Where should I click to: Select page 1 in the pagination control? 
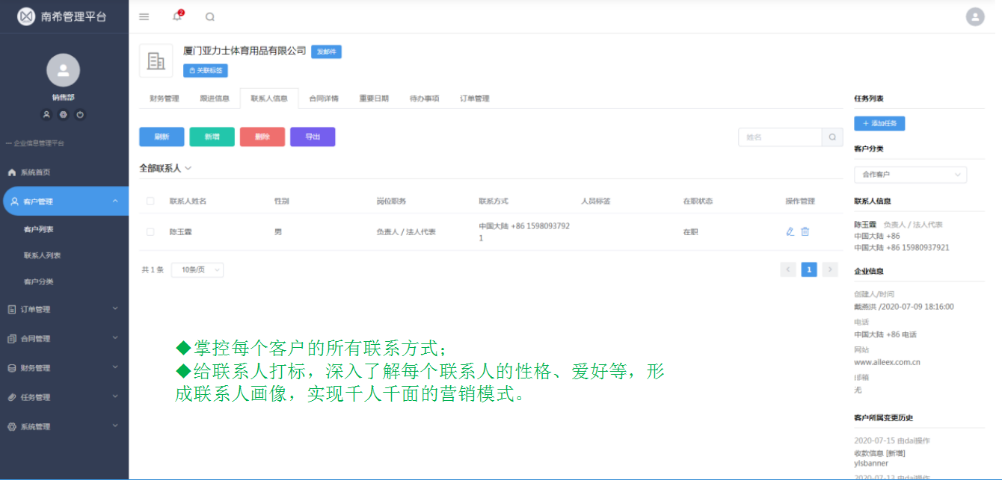(809, 269)
